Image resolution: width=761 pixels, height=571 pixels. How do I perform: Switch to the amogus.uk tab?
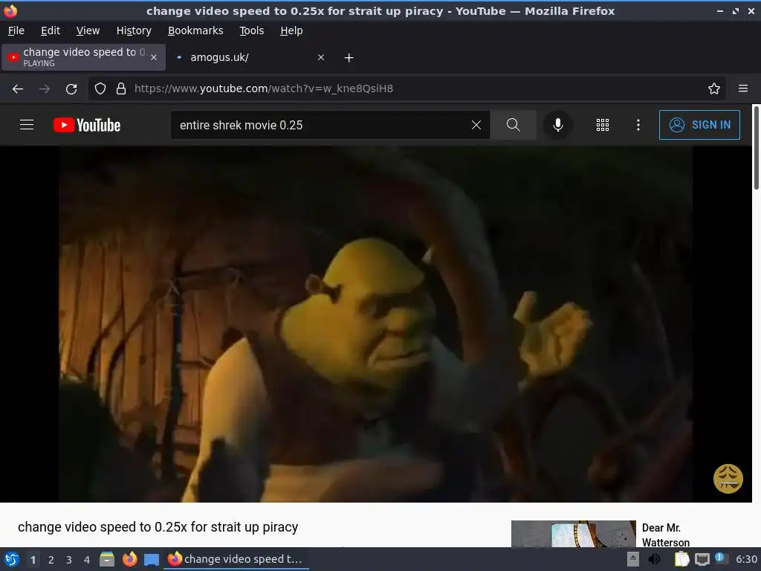[x=250, y=57]
